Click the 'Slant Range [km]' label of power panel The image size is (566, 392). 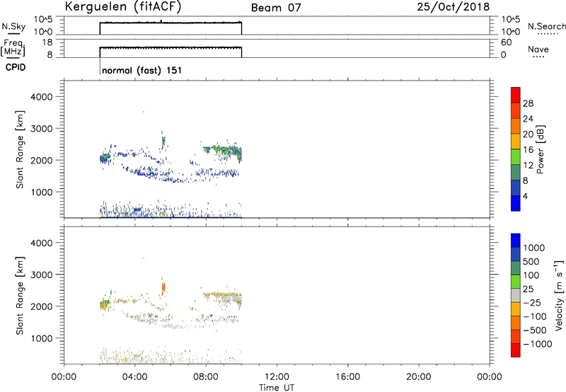20,149
